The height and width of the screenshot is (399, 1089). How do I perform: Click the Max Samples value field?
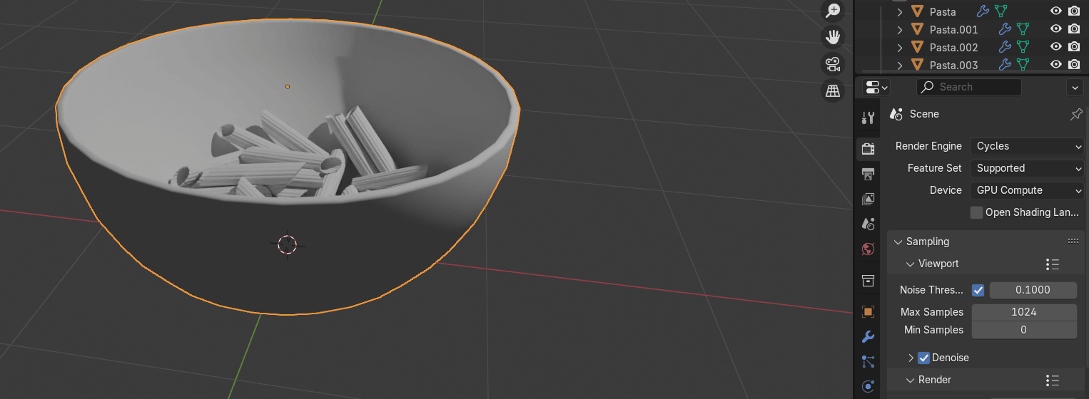pyautogui.click(x=1023, y=312)
